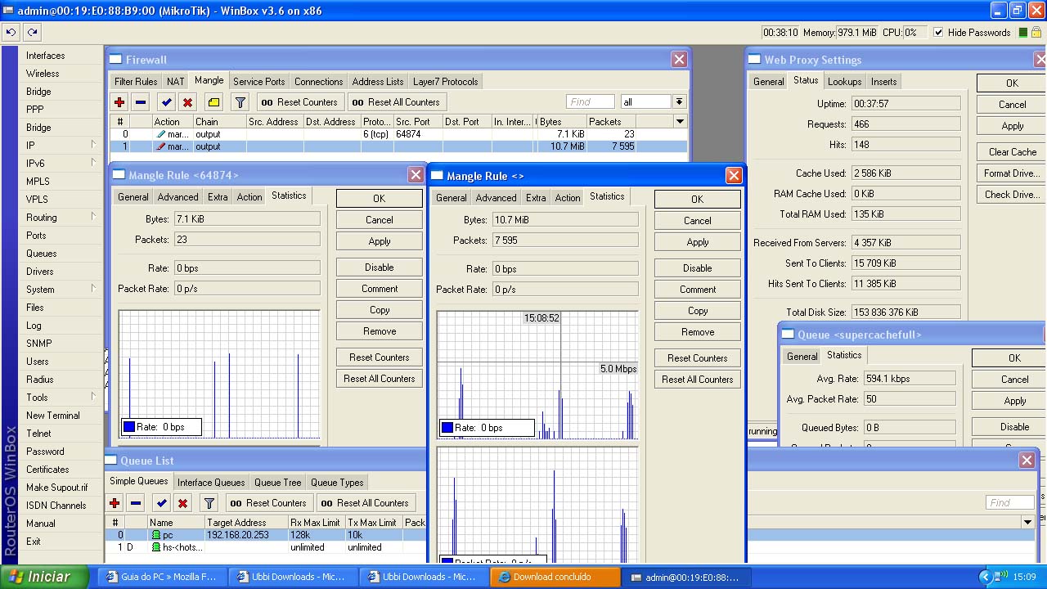Click the filter funnel in Queue List
Image resolution: width=1047 pixels, height=589 pixels.
[209, 503]
